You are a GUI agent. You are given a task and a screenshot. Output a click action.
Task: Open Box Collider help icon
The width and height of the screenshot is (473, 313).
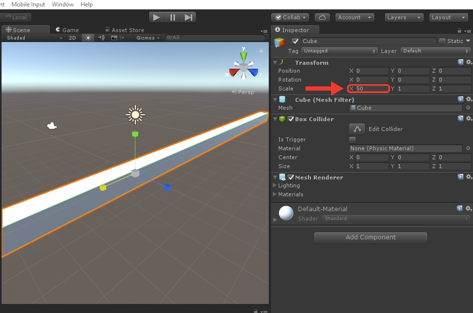click(x=460, y=119)
